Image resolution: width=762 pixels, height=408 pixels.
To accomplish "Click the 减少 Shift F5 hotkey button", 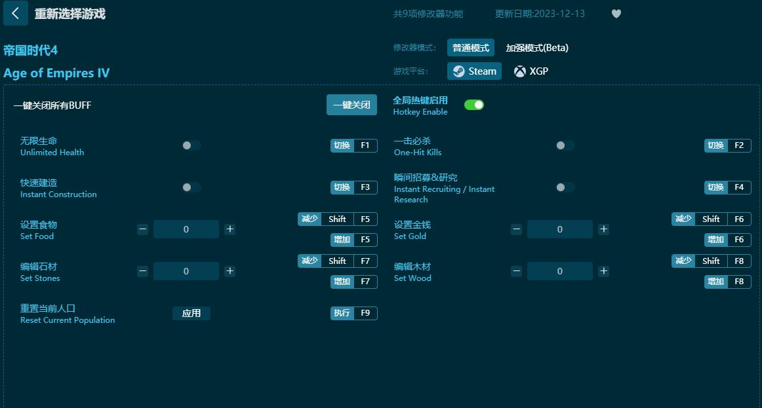I will (338, 219).
